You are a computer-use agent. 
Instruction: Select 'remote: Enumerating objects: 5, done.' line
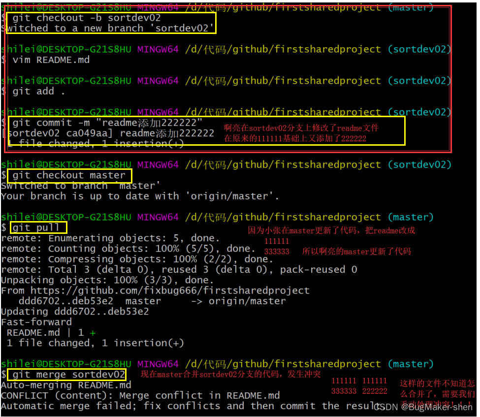[110, 238]
